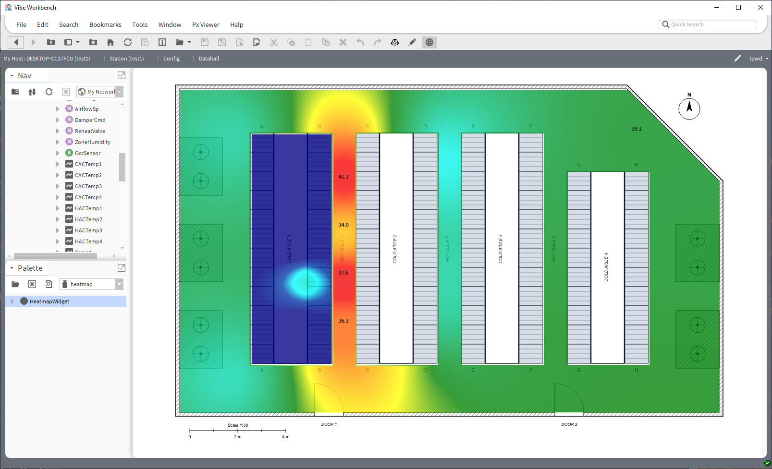Click the Forward navigation arrow in toolbar
Image resolution: width=772 pixels, height=469 pixels.
point(33,42)
